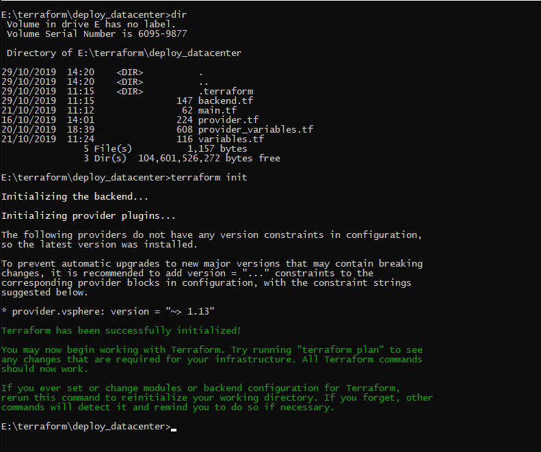The image size is (541, 452).
Task: Click the 'terraform init' command text
Action: tap(209, 177)
